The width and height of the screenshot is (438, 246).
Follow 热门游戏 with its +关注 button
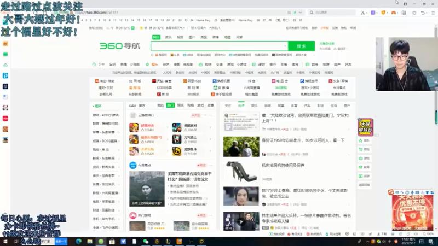pos(201,215)
